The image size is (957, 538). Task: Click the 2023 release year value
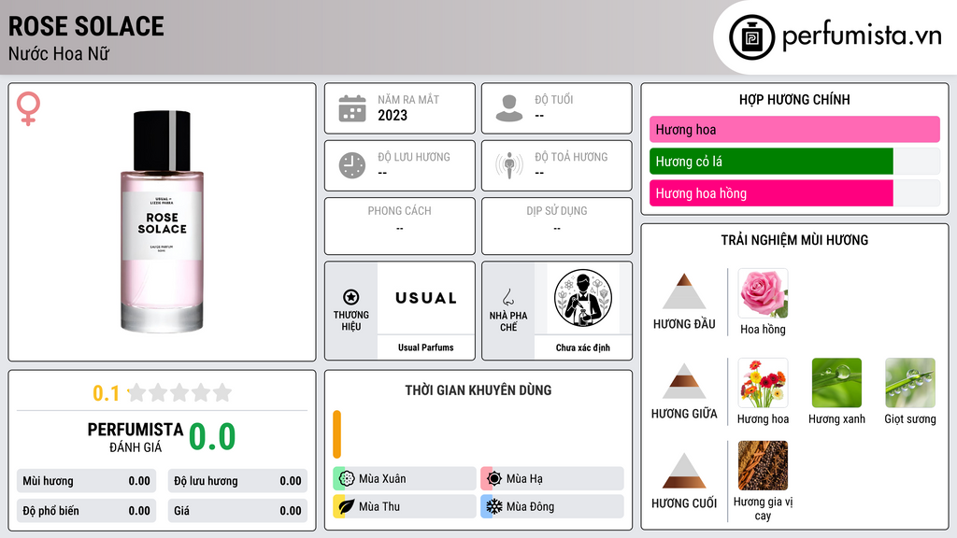tap(393, 115)
